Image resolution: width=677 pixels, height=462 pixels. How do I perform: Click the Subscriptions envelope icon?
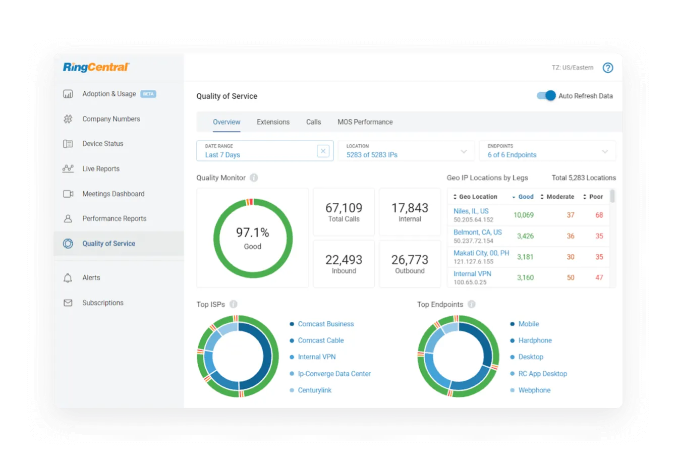pos(68,303)
